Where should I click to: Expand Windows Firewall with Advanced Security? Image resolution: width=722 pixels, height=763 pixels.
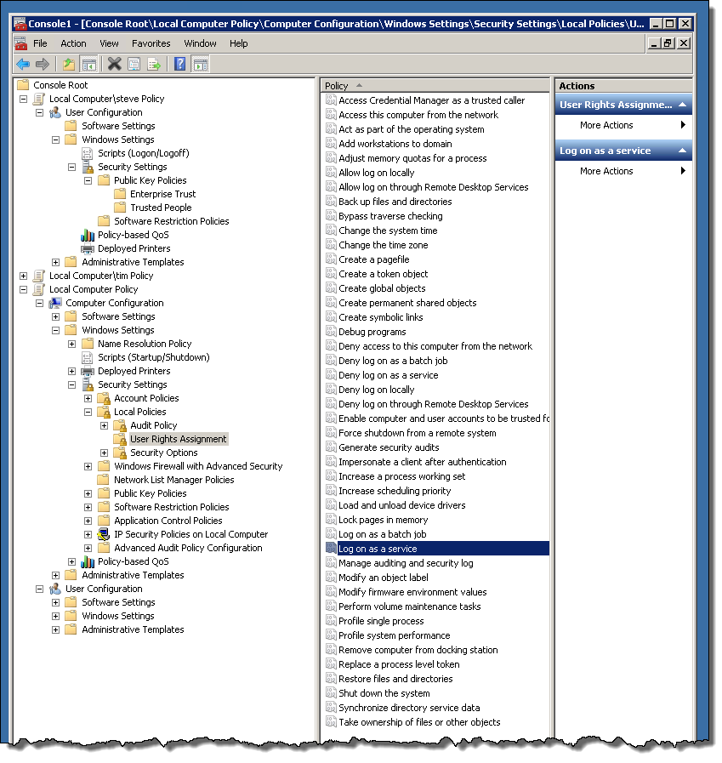pos(88,467)
